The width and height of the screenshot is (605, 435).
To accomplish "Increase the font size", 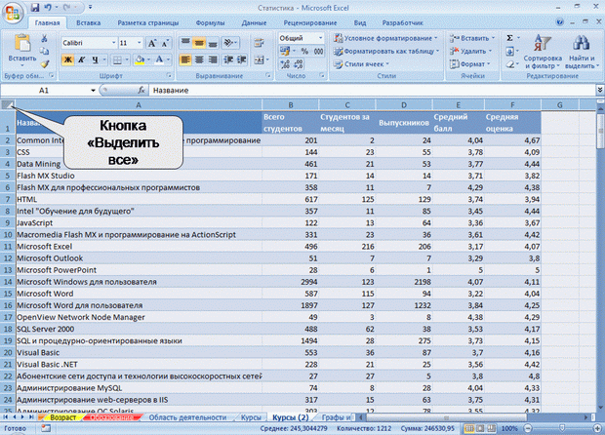I will pyautogui.click(x=152, y=43).
